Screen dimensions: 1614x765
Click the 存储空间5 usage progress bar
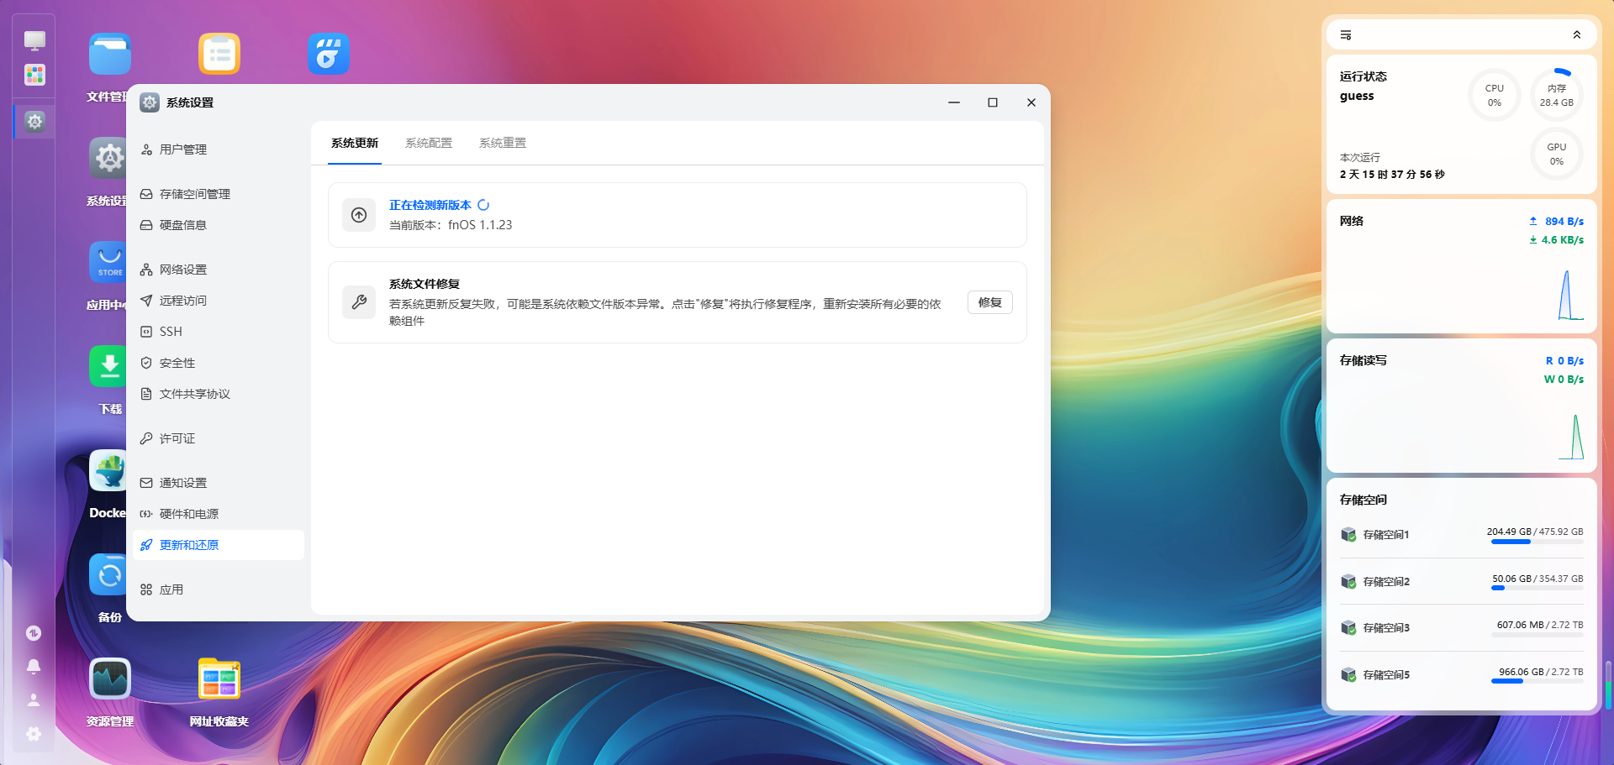[1537, 682]
